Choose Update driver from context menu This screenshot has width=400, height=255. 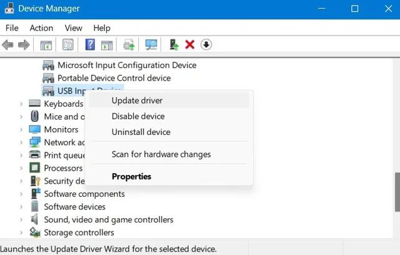[x=137, y=101]
